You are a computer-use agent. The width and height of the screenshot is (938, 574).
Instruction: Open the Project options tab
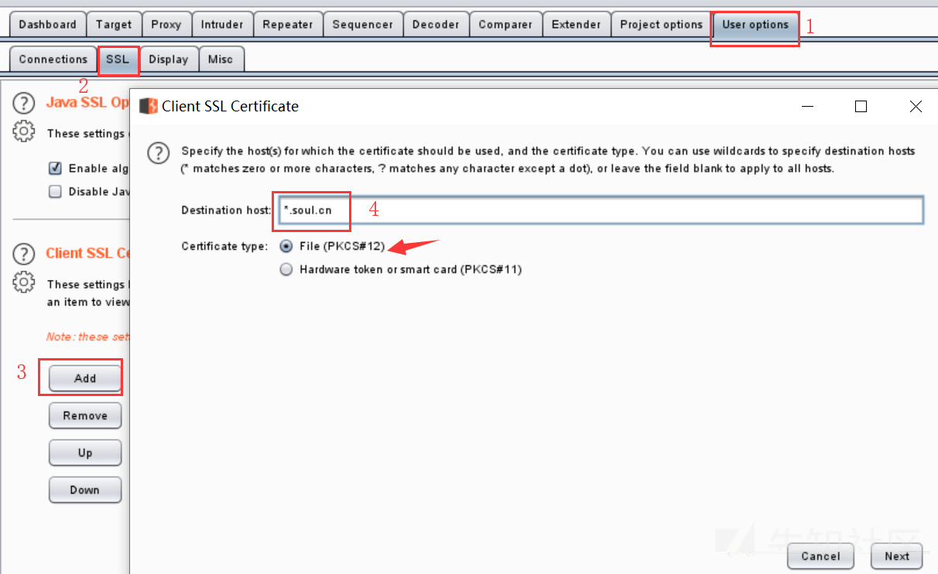click(661, 24)
